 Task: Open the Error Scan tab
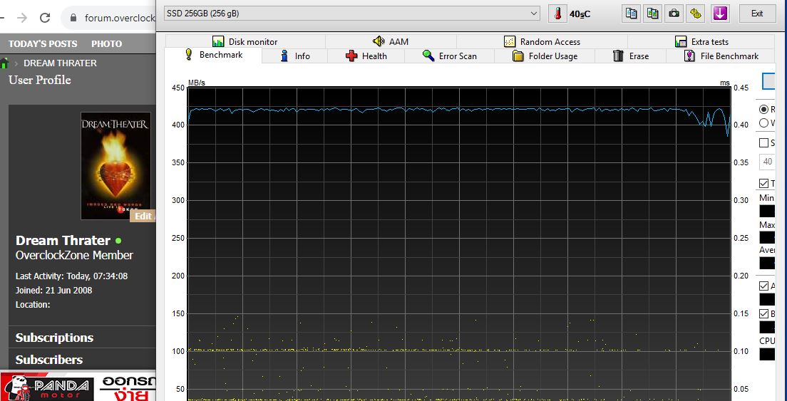coord(449,56)
